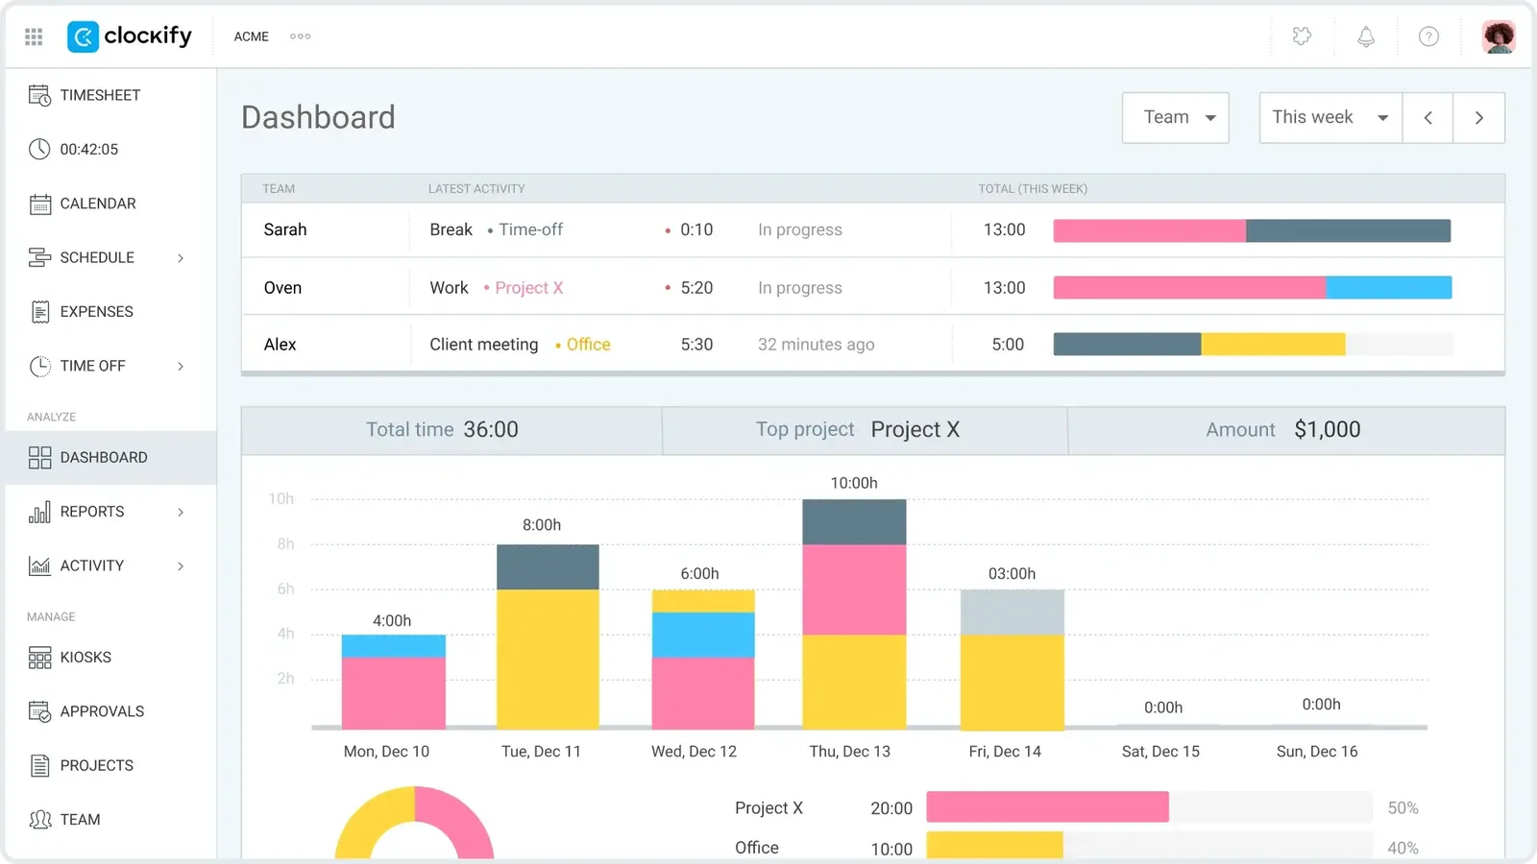Click Oven's weekly total progress bar
1537x864 pixels.
(x=1252, y=287)
